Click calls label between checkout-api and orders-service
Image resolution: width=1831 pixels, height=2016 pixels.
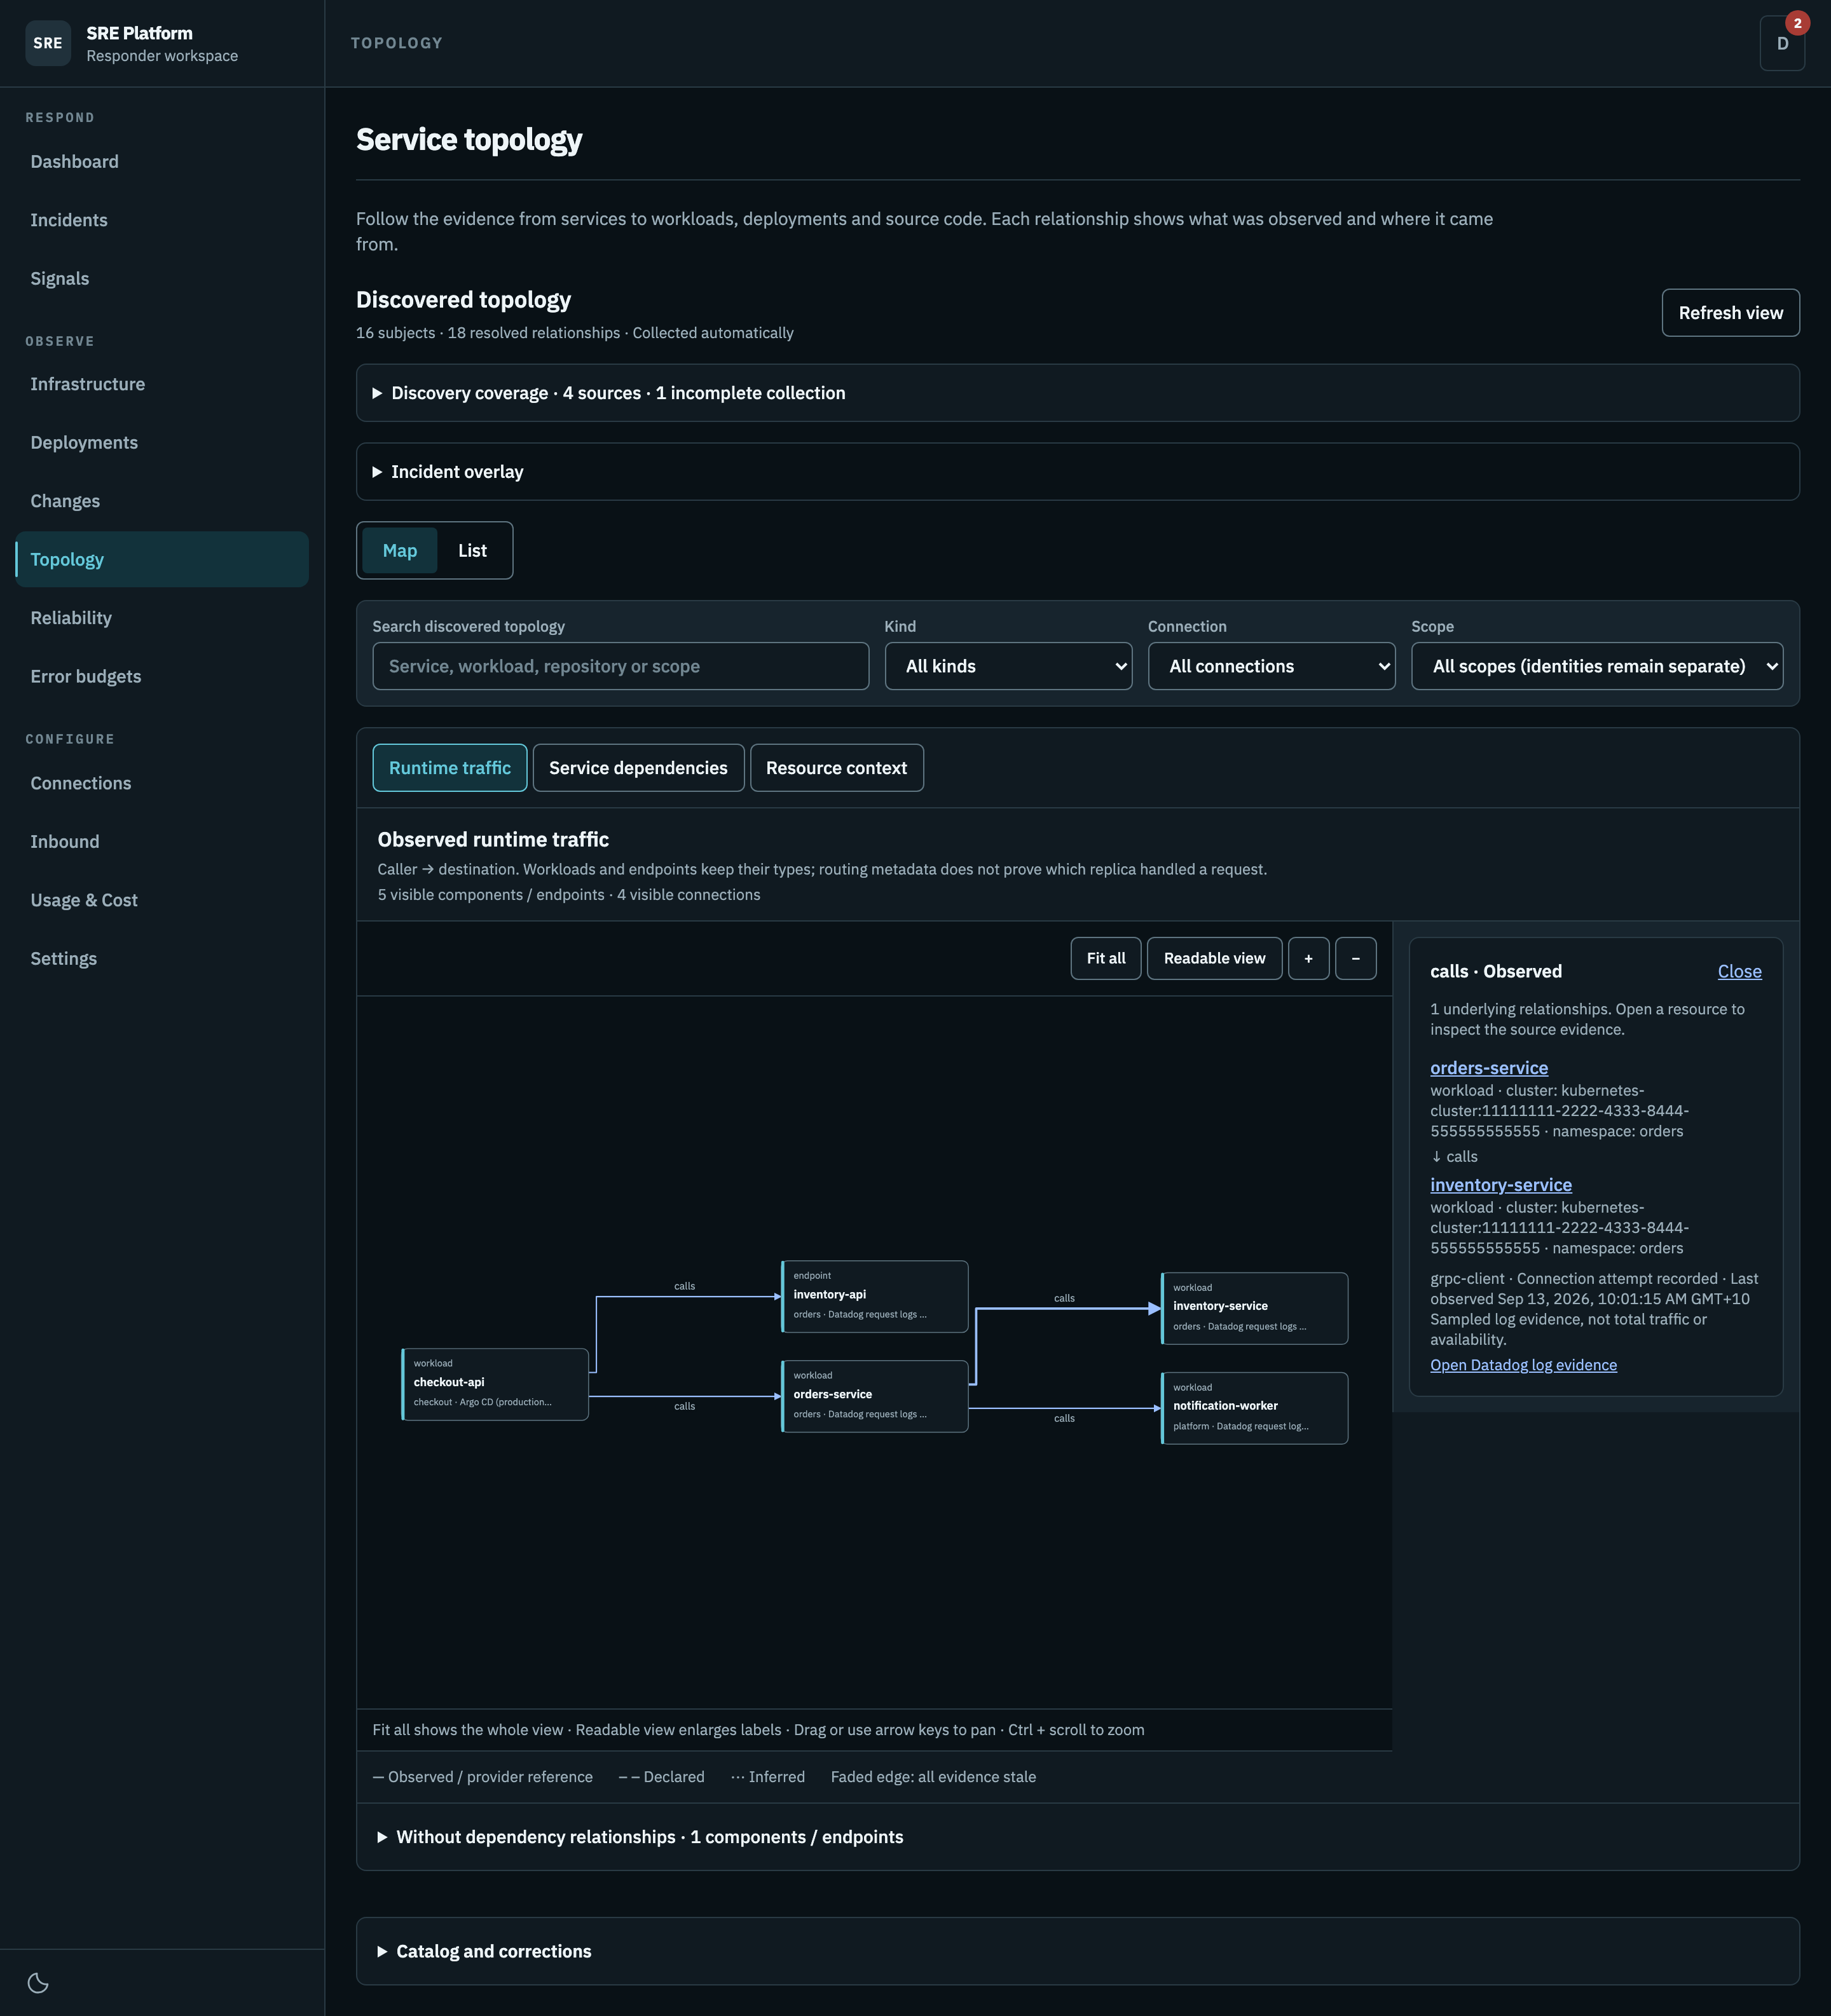[x=684, y=1406]
